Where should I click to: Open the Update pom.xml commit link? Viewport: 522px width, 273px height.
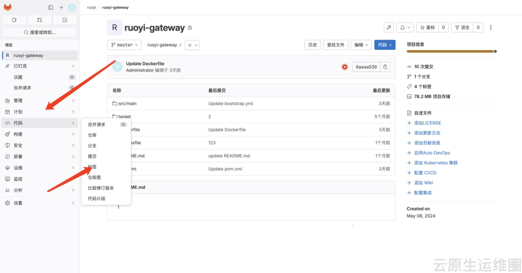(x=225, y=169)
